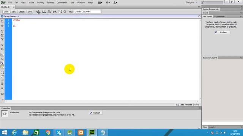Image resolution: width=243 pixels, height=136 pixels.
Task: Click Remove Comment icon
Action: [2, 76]
